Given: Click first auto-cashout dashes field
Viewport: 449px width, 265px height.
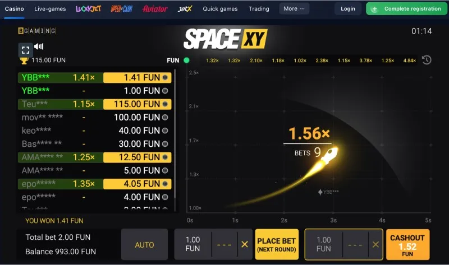Looking at the screenshot, I should [x=224, y=245].
